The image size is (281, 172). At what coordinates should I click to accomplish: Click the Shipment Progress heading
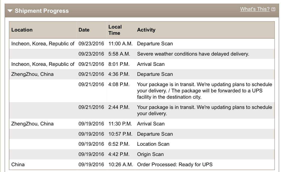coord(42,11)
